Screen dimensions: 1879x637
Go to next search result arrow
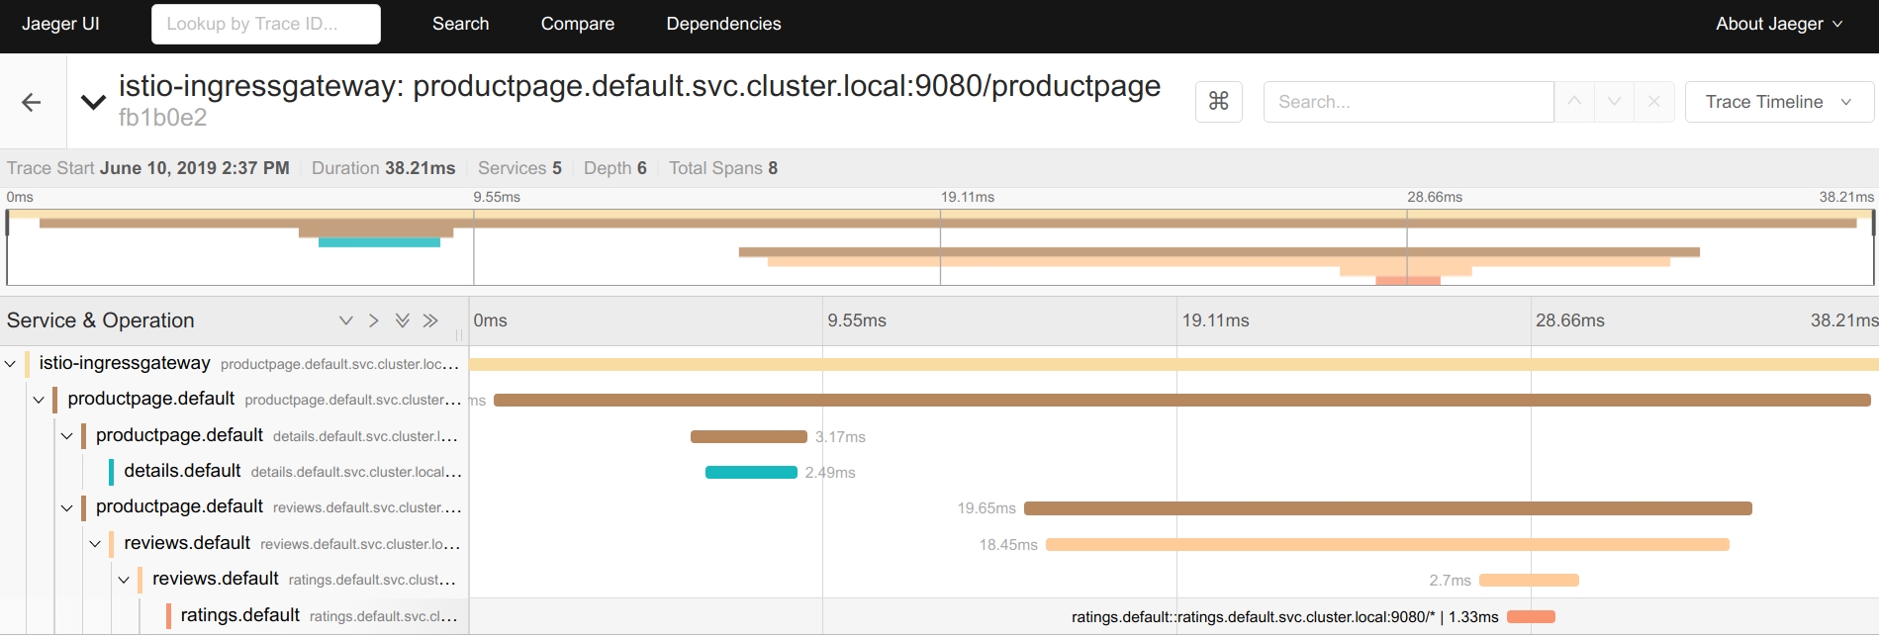[1614, 101]
